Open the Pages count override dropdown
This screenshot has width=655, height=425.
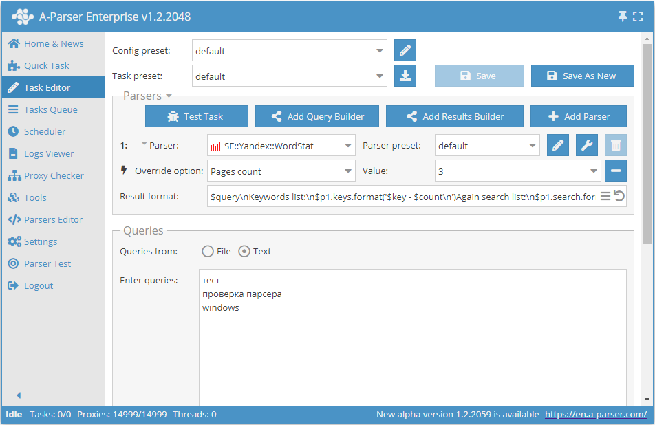281,171
